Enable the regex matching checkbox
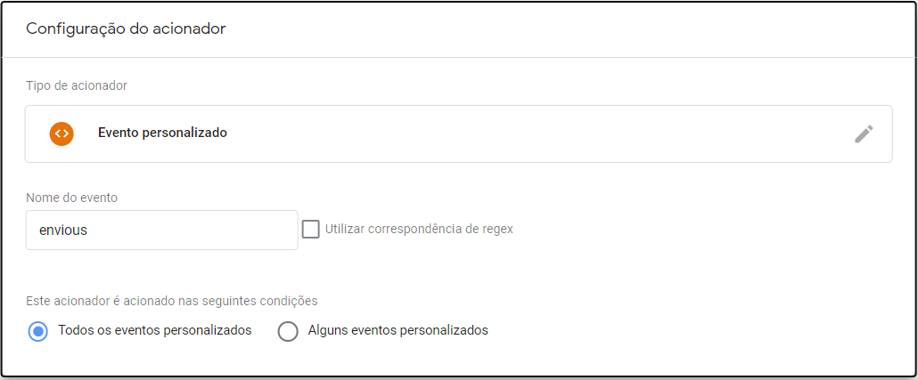 coord(310,229)
